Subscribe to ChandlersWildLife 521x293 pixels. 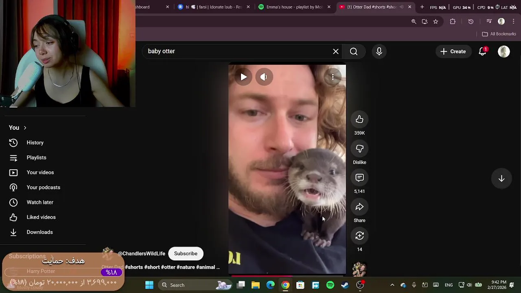186,254
